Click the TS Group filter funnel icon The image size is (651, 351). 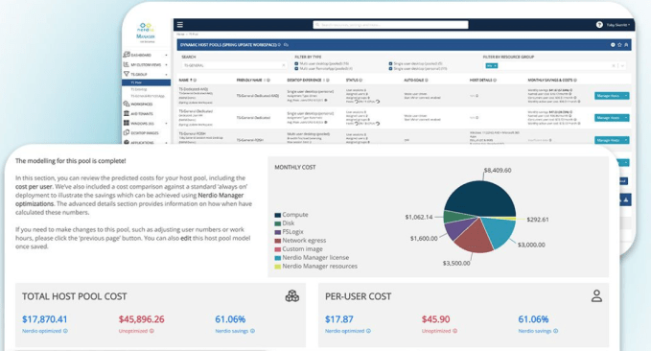coord(127,74)
